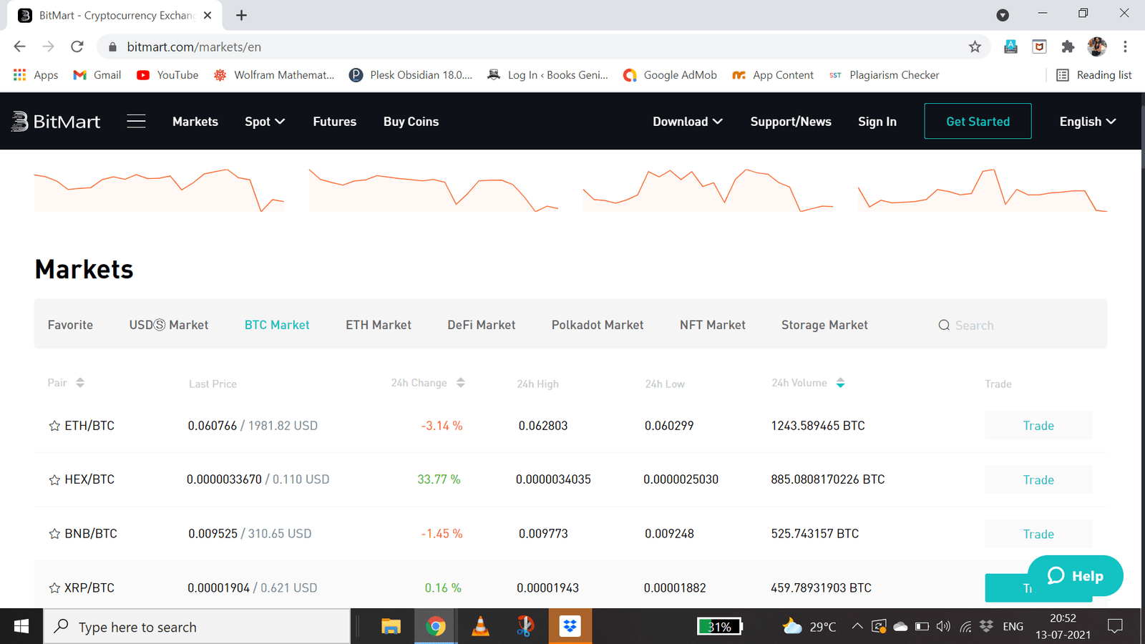Image resolution: width=1145 pixels, height=644 pixels.
Task: Reload the page
Action: (77, 47)
